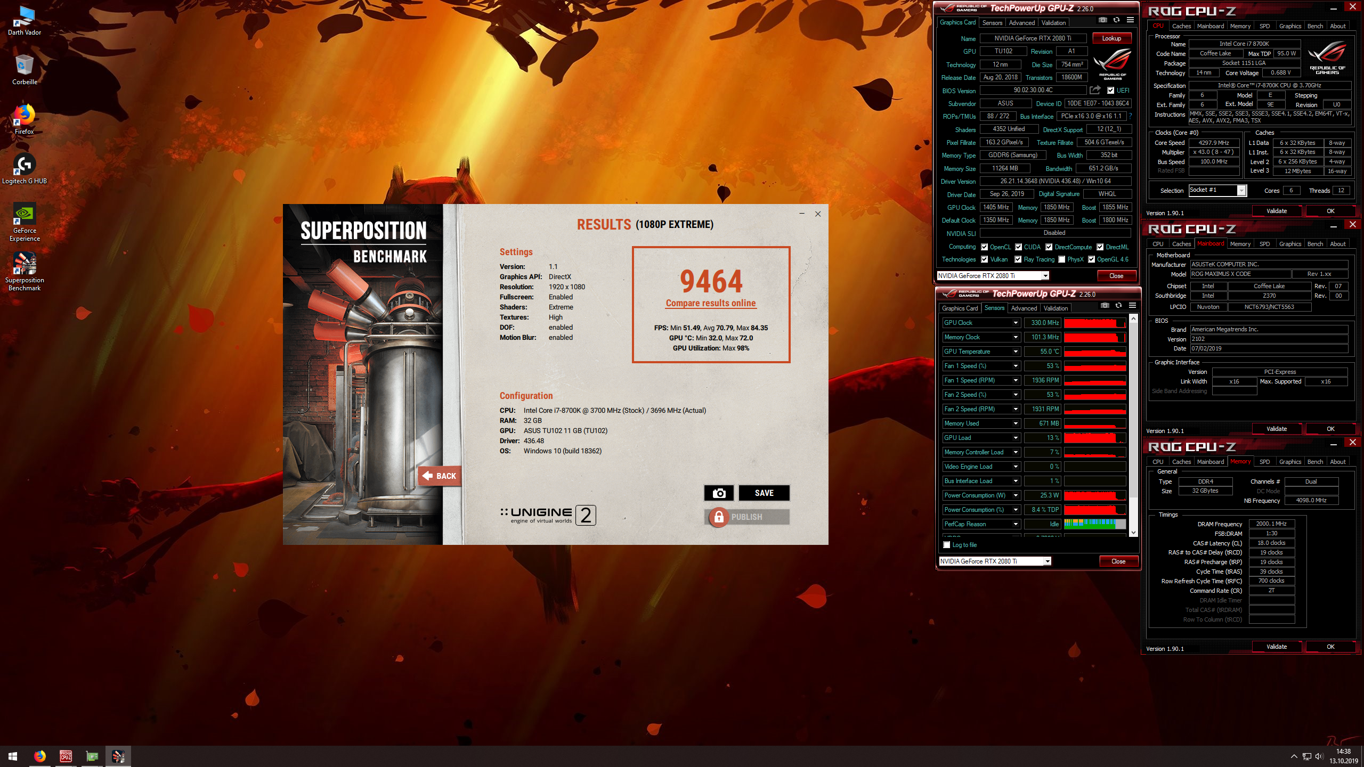
Task: Enable the Log to file checkbox
Action: coord(946,545)
